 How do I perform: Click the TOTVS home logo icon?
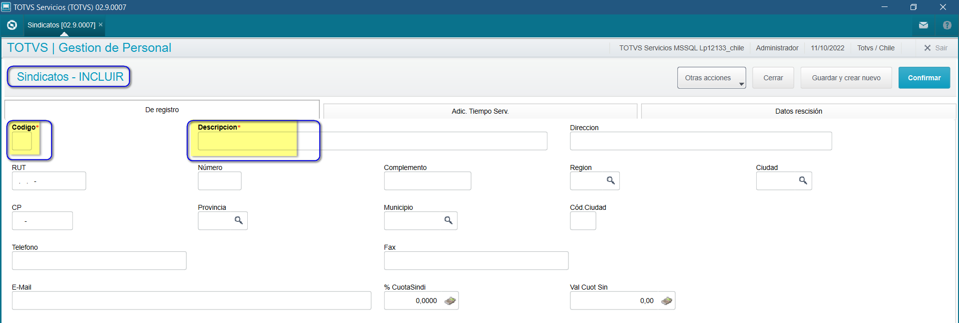click(12, 25)
